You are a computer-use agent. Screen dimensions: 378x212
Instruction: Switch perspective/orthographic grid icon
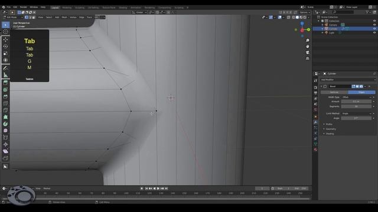point(307,58)
